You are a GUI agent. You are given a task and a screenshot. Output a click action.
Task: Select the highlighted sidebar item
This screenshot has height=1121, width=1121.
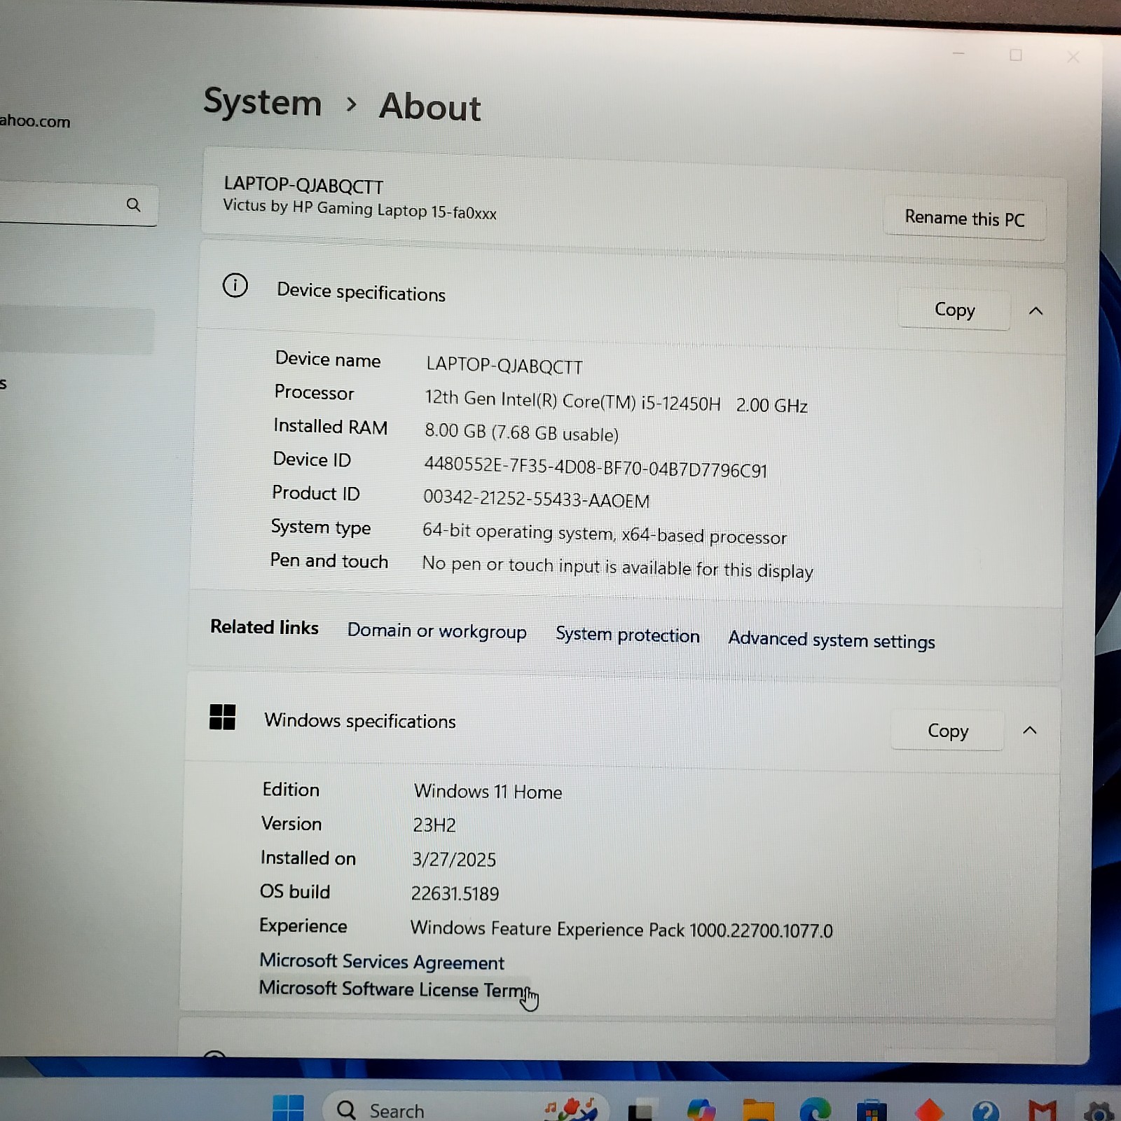coord(76,331)
